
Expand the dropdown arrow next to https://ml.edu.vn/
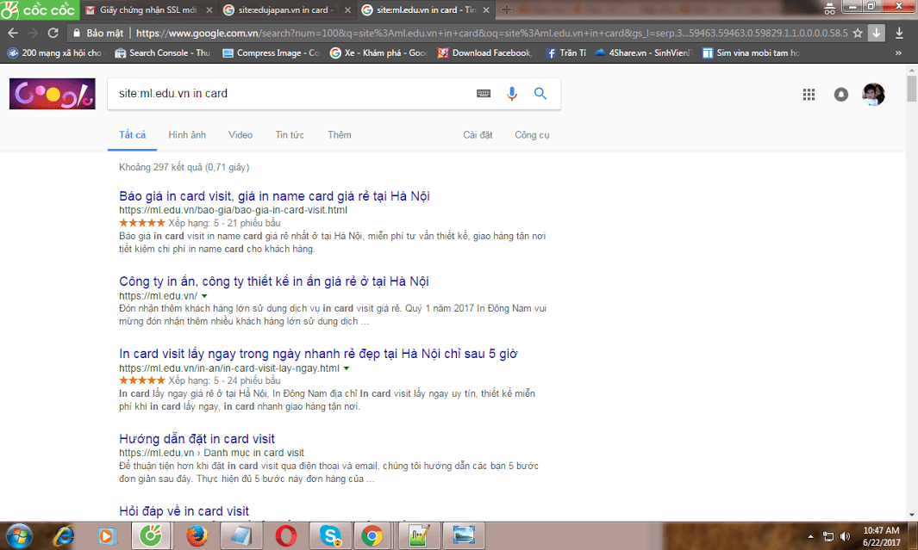click(204, 296)
